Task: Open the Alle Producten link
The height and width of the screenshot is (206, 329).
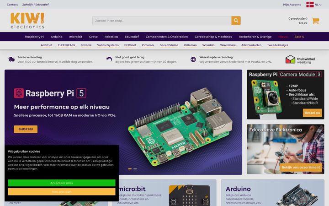Action: pos(251,45)
